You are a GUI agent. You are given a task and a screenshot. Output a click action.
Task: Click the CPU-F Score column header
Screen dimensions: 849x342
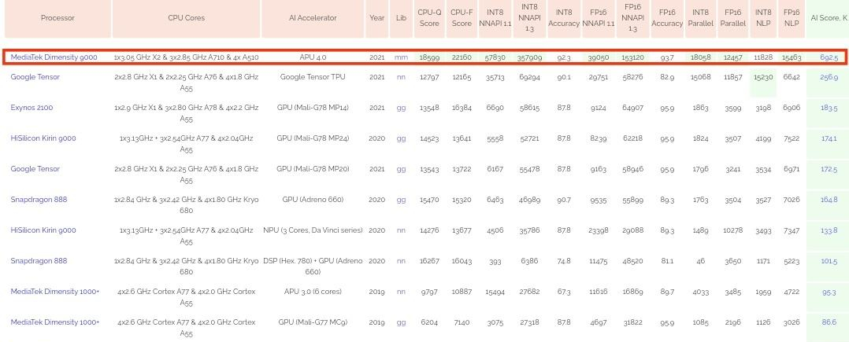click(x=462, y=18)
